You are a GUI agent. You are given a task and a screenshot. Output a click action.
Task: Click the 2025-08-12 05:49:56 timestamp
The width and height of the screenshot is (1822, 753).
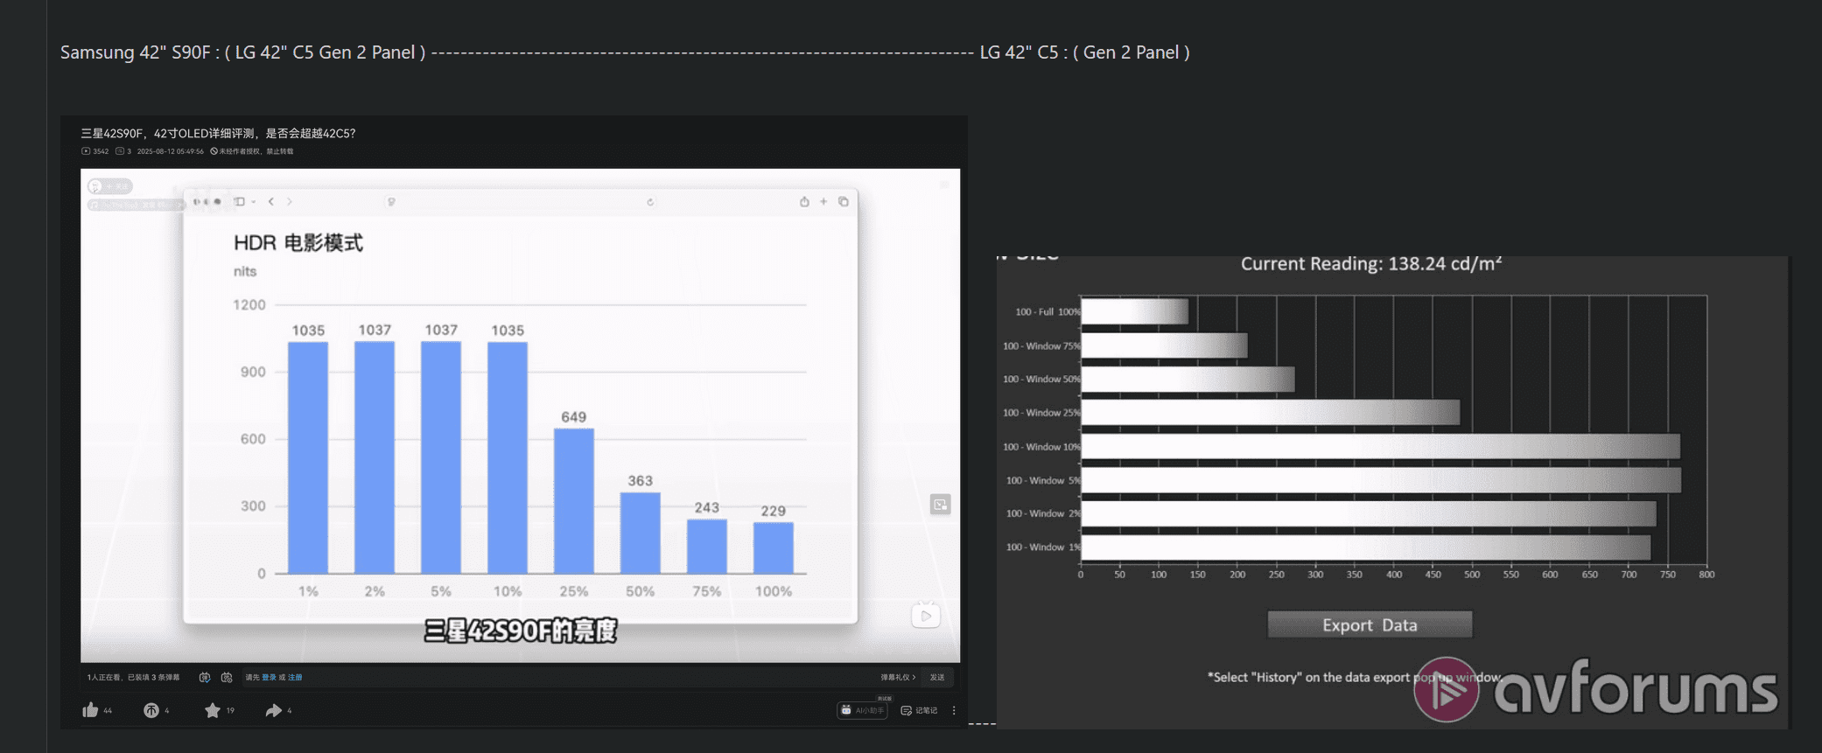pyautogui.click(x=171, y=151)
